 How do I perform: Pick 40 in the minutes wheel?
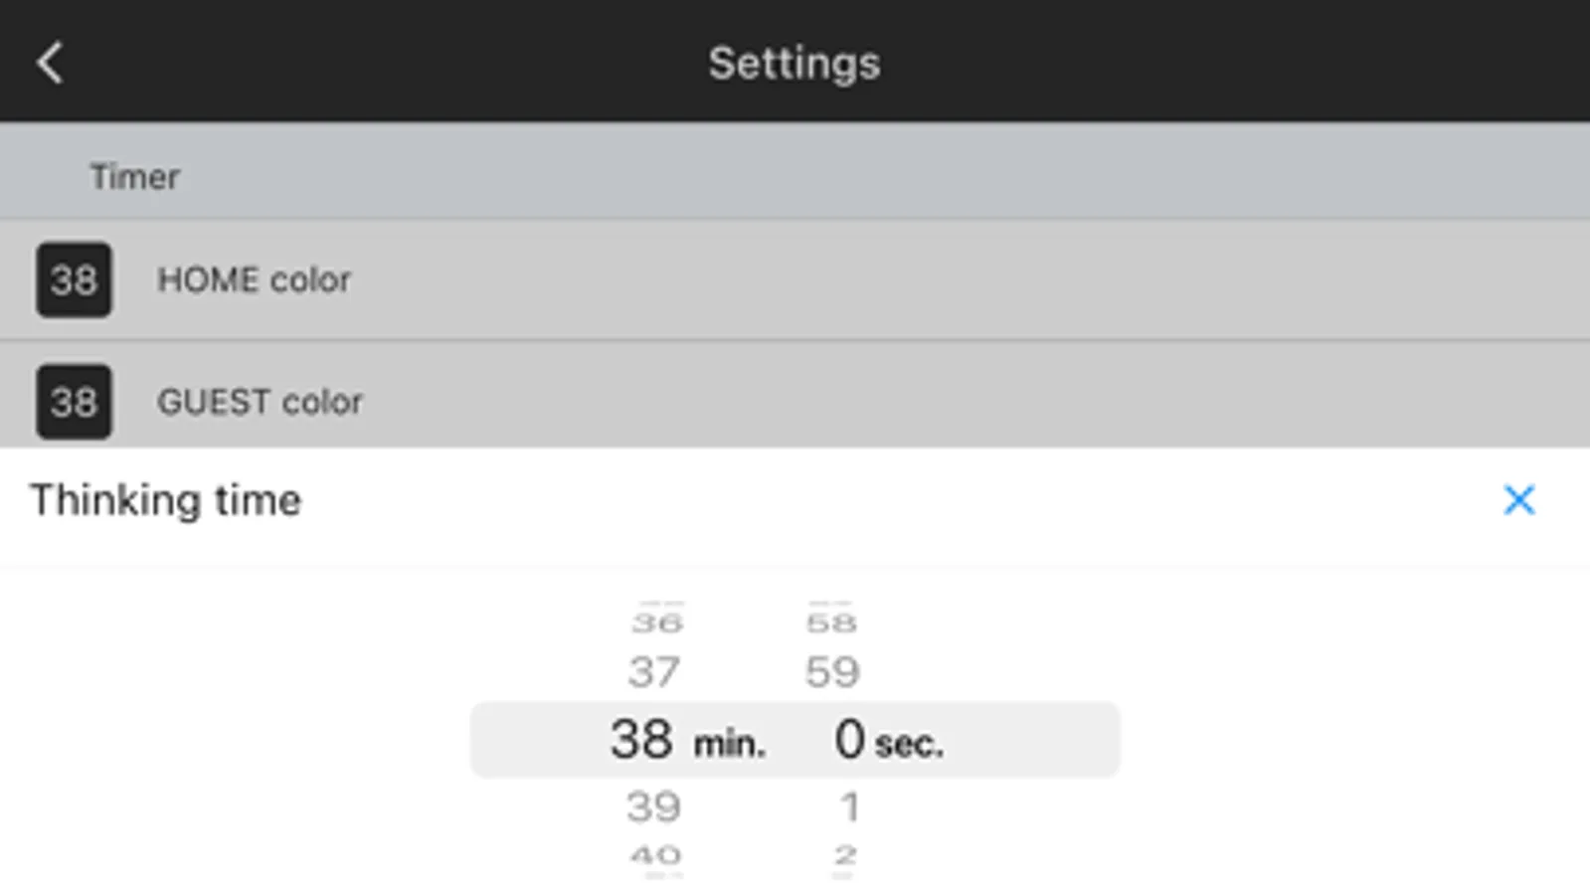point(655,855)
